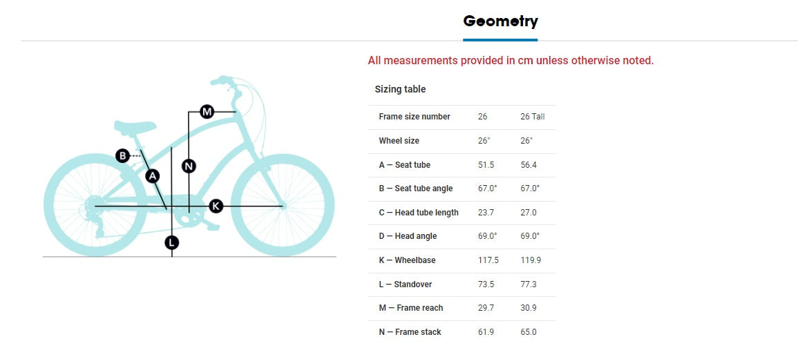Image resolution: width=798 pixels, height=348 pixels.
Task: Click the N — Frame stack row label
Action: pyautogui.click(x=410, y=332)
